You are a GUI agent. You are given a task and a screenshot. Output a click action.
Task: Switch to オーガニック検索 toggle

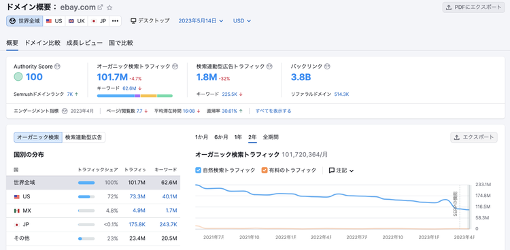pos(37,137)
